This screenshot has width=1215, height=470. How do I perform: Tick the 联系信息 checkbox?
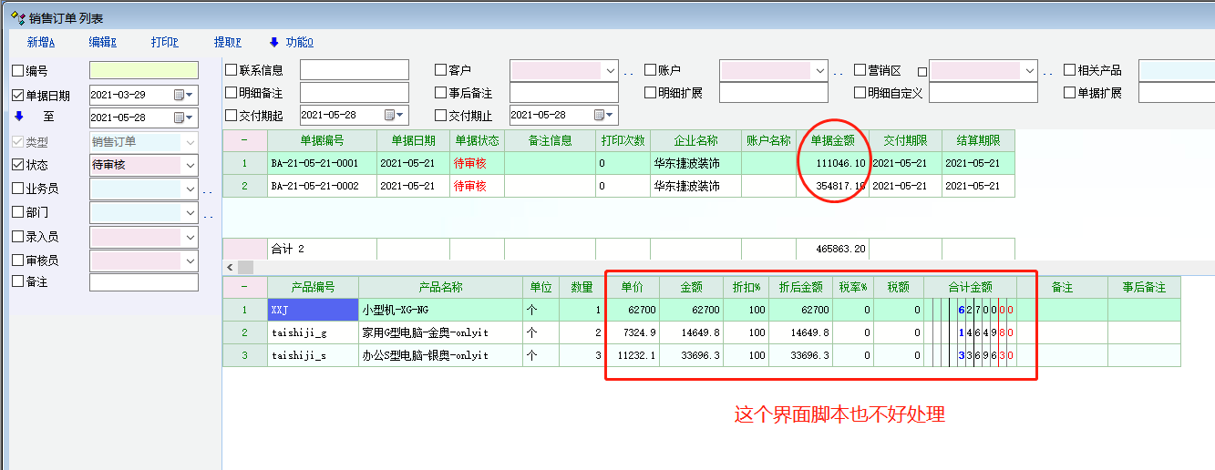tap(232, 70)
